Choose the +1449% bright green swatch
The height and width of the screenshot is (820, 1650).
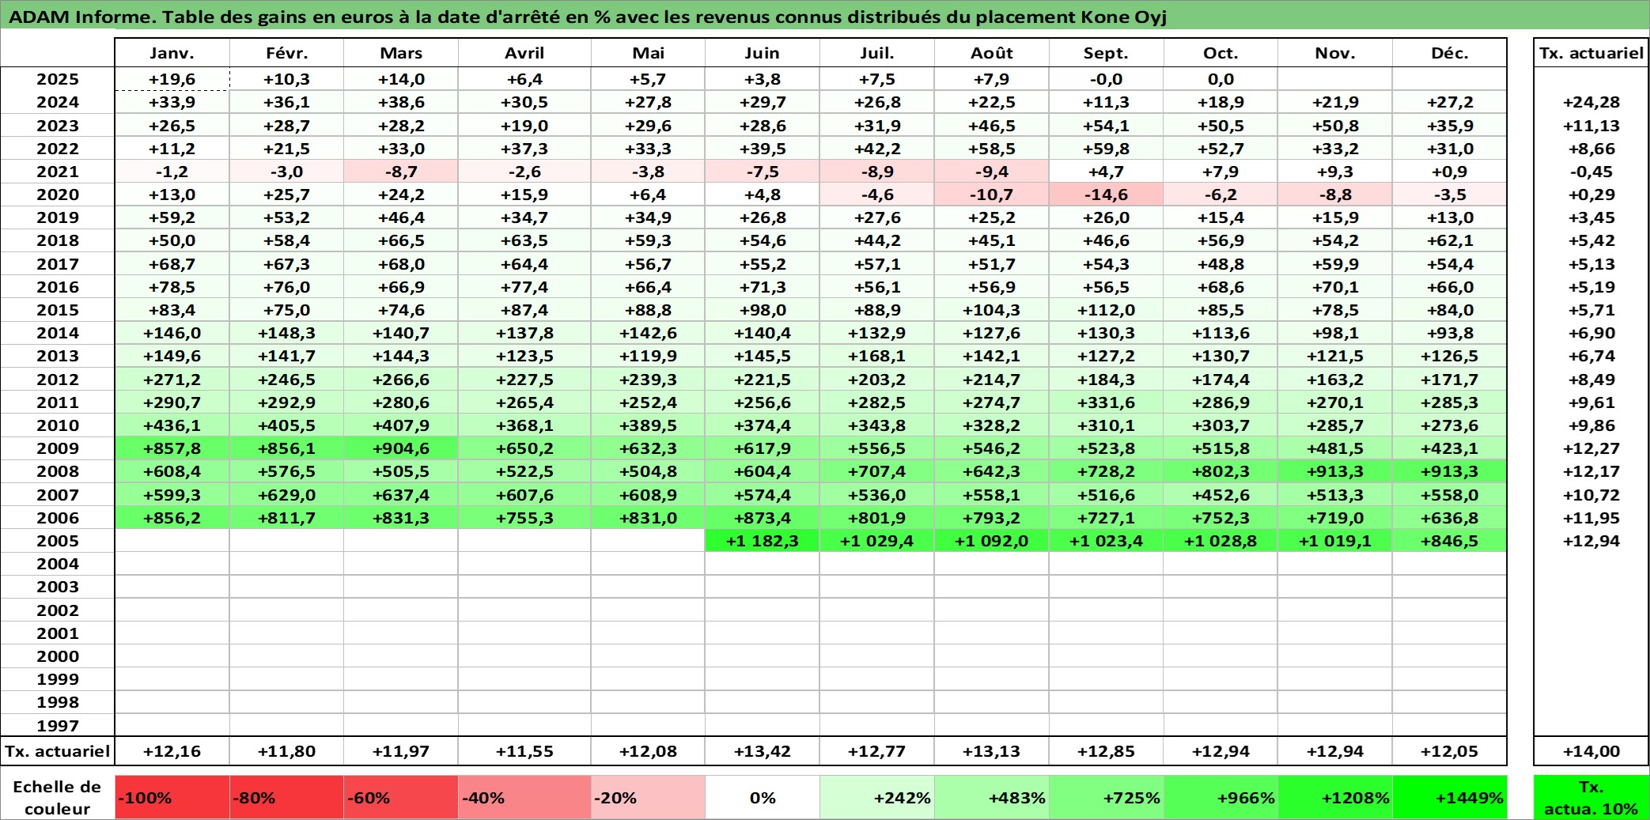(x=1449, y=797)
